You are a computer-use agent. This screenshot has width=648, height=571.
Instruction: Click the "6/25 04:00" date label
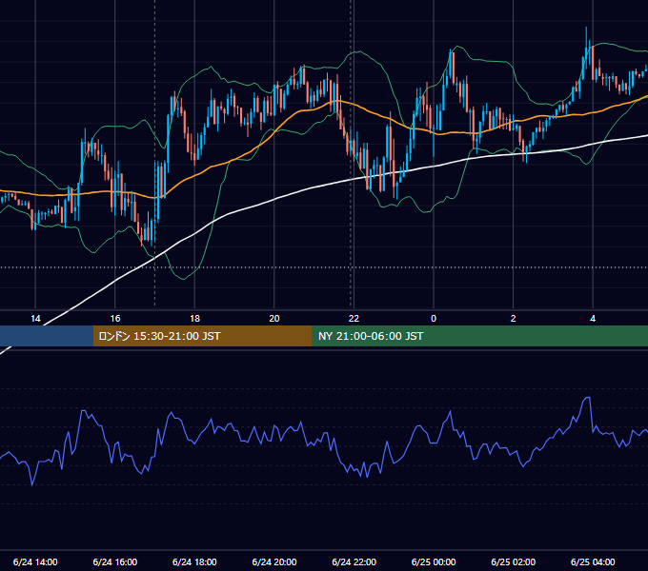(593, 561)
